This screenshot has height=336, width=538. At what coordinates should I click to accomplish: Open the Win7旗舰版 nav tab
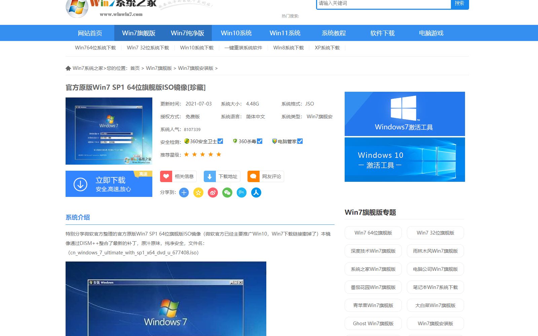coord(139,33)
